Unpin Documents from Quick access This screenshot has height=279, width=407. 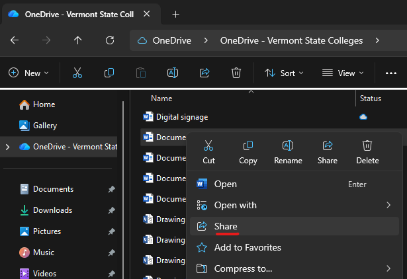point(112,189)
